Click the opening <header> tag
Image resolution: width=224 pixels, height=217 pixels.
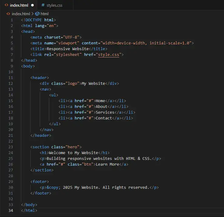point(39,78)
